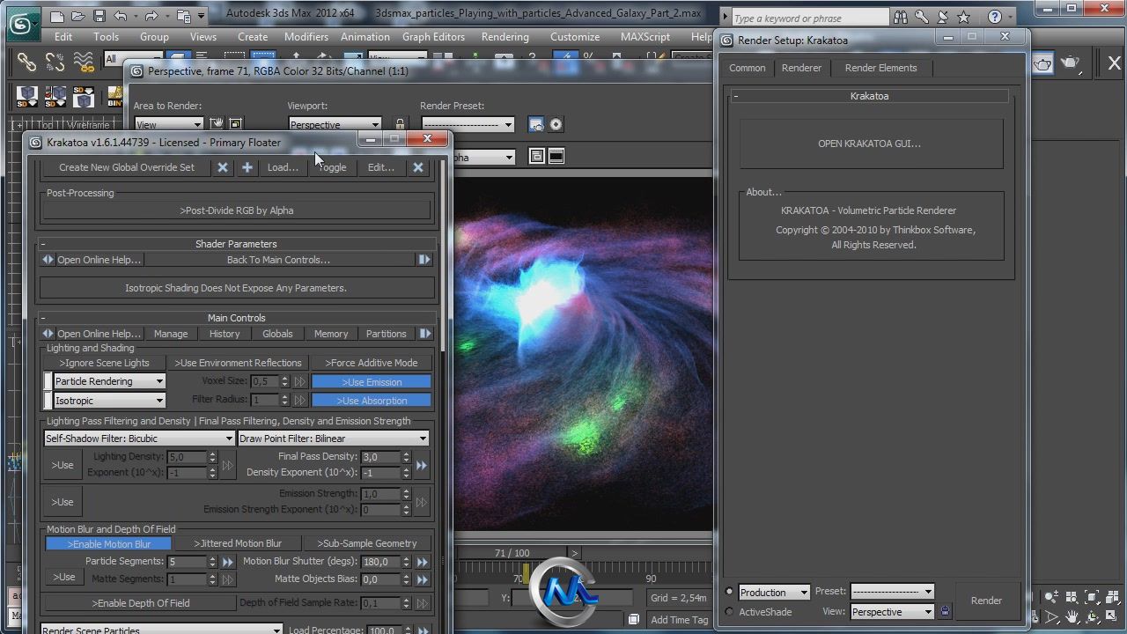This screenshot has width=1127, height=634.
Task: Open the Graph Editors menu
Action: click(433, 37)
